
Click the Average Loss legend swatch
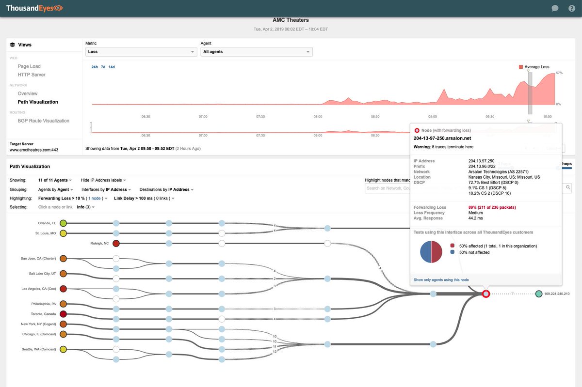(521, 67)
